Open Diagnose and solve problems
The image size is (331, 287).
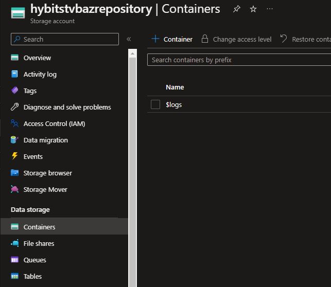pyautogui.click(x=67, y=107)
